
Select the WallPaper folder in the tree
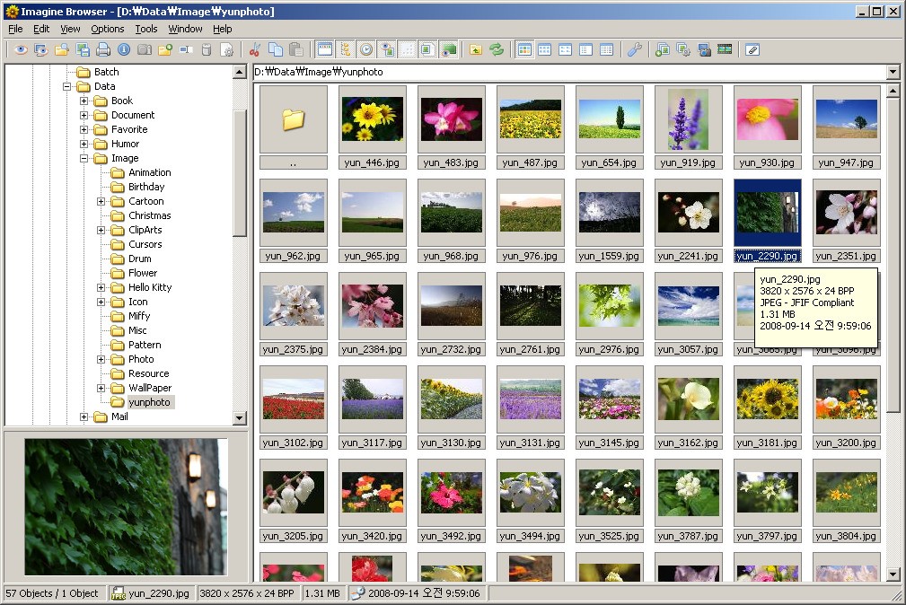click(x=149, y=388)
